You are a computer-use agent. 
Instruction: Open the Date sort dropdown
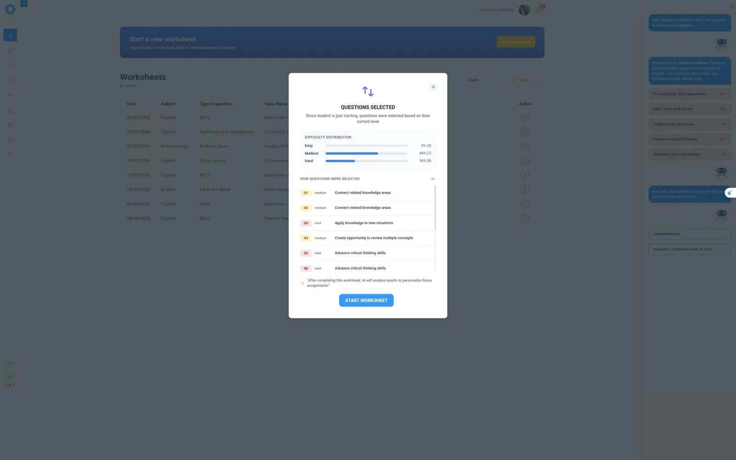coord(481,80)
